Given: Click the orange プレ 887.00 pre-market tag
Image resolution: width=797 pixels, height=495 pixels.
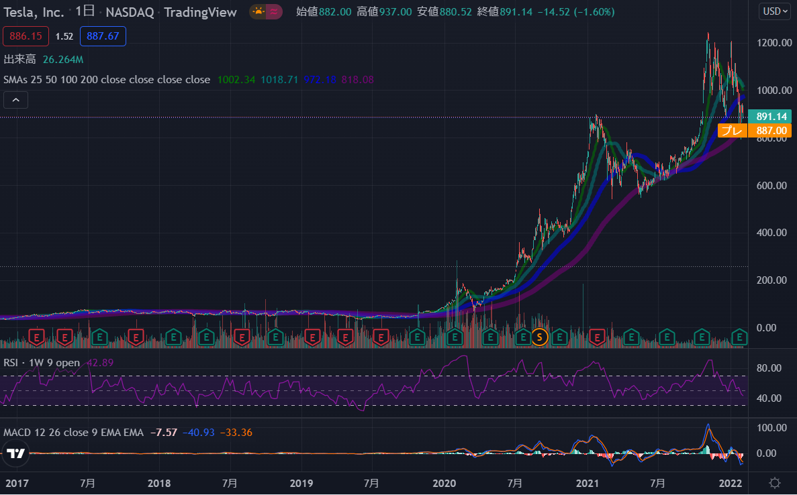Looking at the screenshot, I should point(755,131).
